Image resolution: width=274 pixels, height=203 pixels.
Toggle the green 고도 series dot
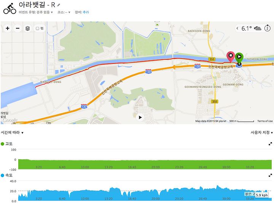click(2, 144)
